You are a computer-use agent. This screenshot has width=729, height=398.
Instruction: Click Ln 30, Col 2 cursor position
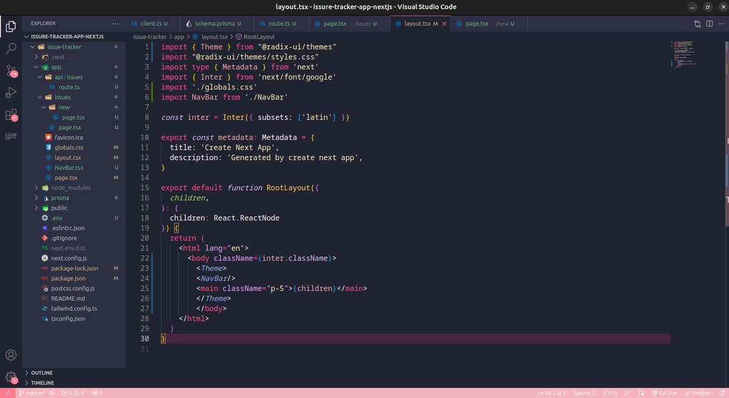click(x=552, y=393)
